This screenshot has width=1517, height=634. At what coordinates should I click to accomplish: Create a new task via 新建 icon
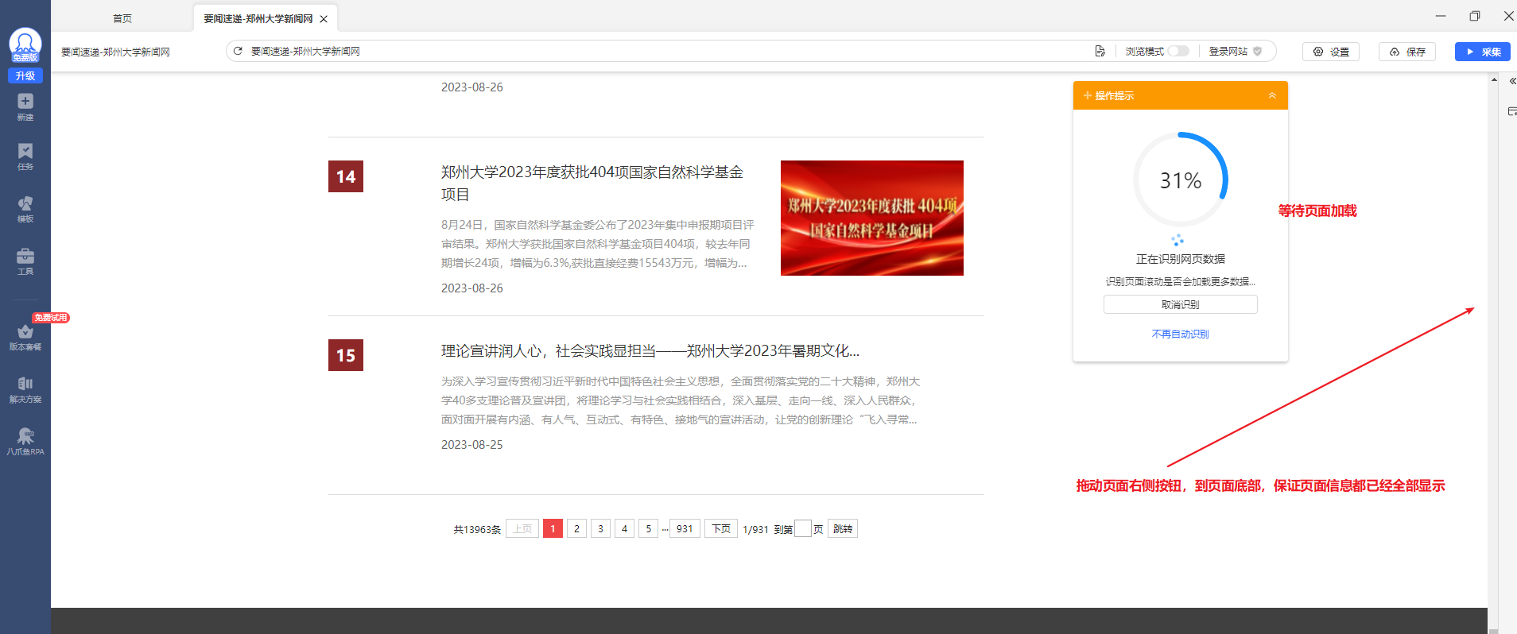coord(25,106)
